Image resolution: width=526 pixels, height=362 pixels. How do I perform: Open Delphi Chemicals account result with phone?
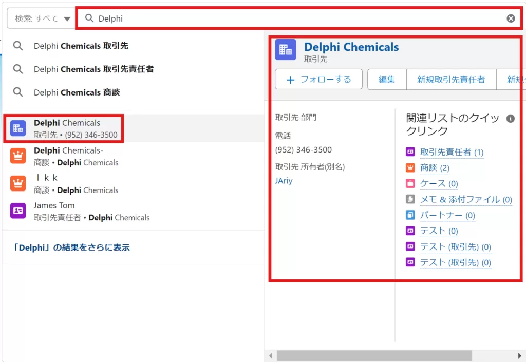click(133, 128)
